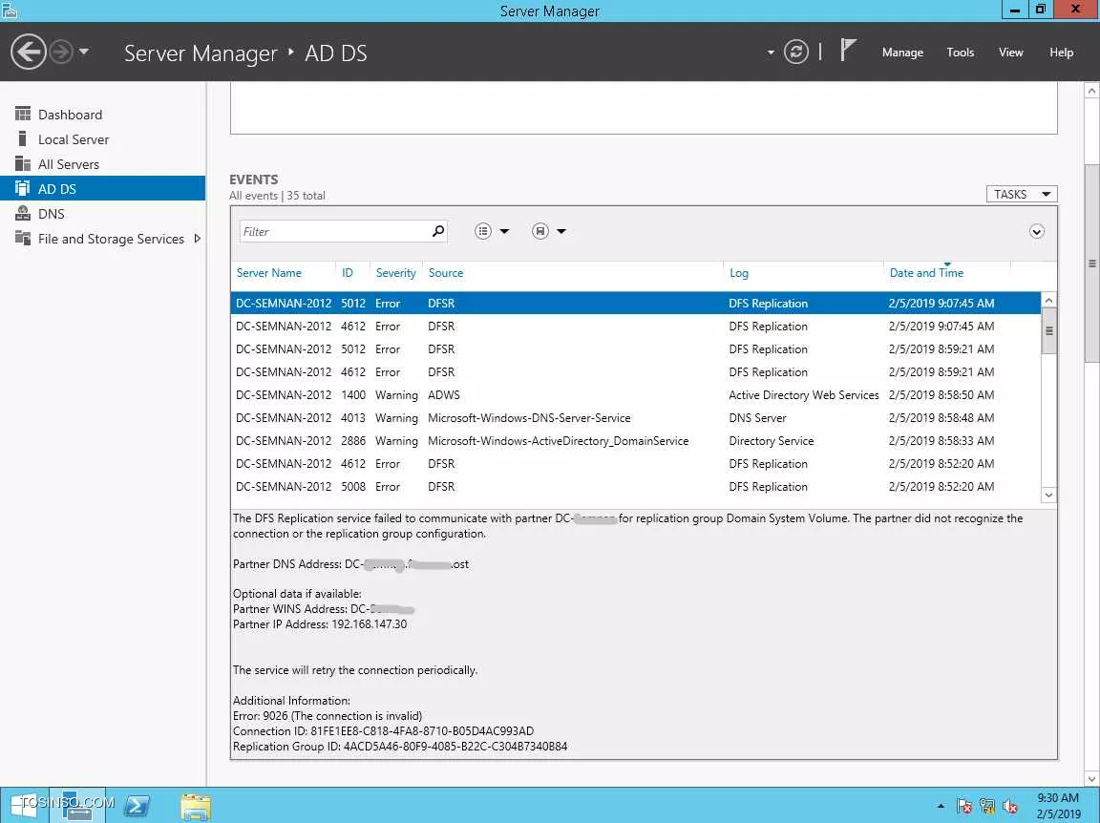Screen dimensions: 1100x823
Task: Click the muted volume tray icon
Action: [x=1010, y=806]
